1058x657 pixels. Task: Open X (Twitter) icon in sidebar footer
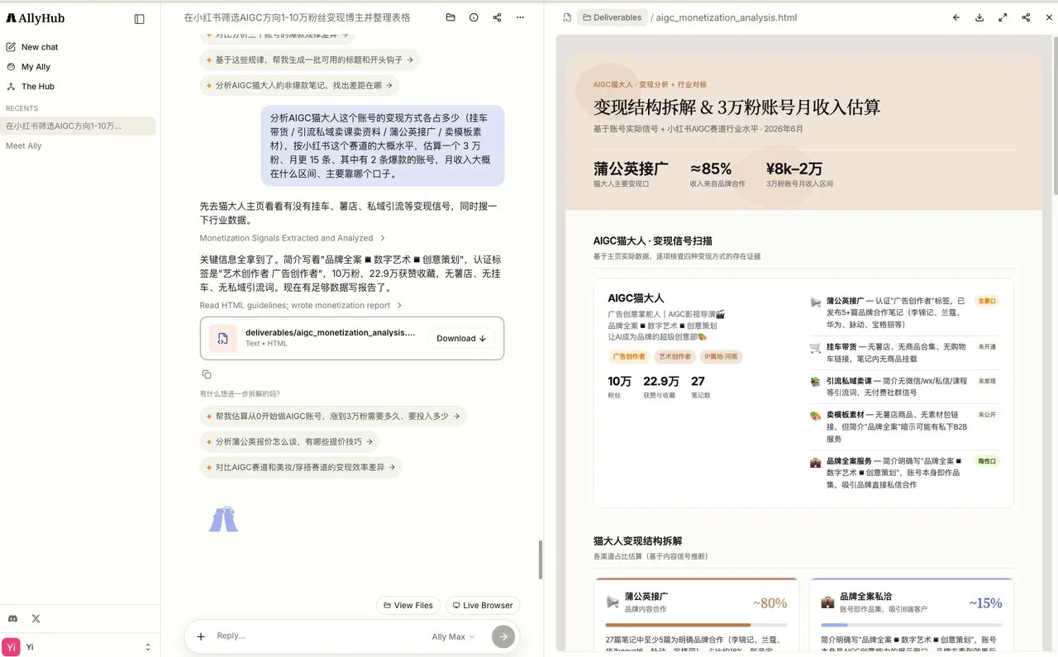36,618
